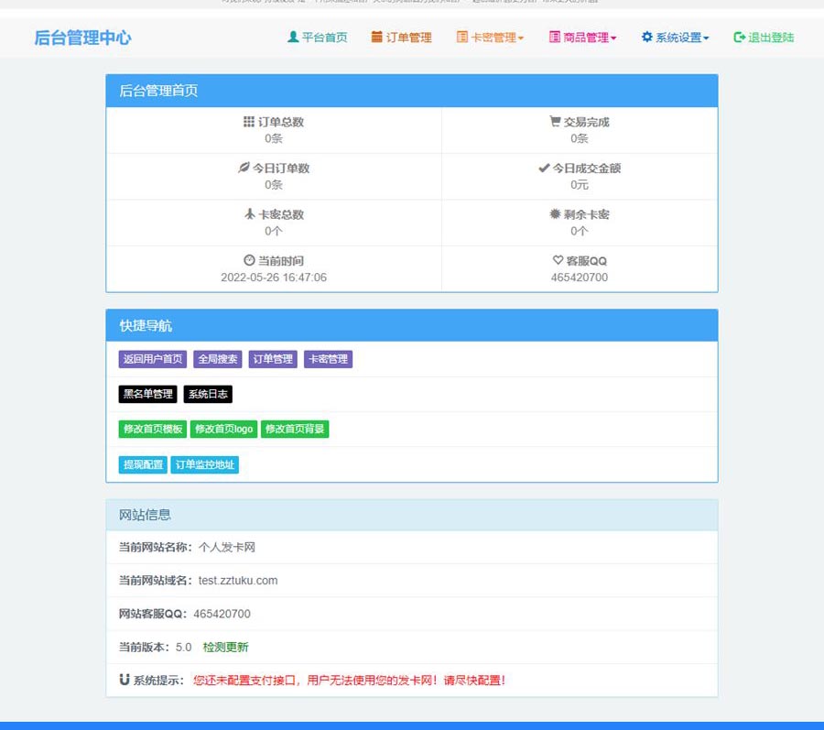The width and height of the screenshot is (824, 730).
Task: Open the 提现配置 shortcut button
Action: click(142, 464)
